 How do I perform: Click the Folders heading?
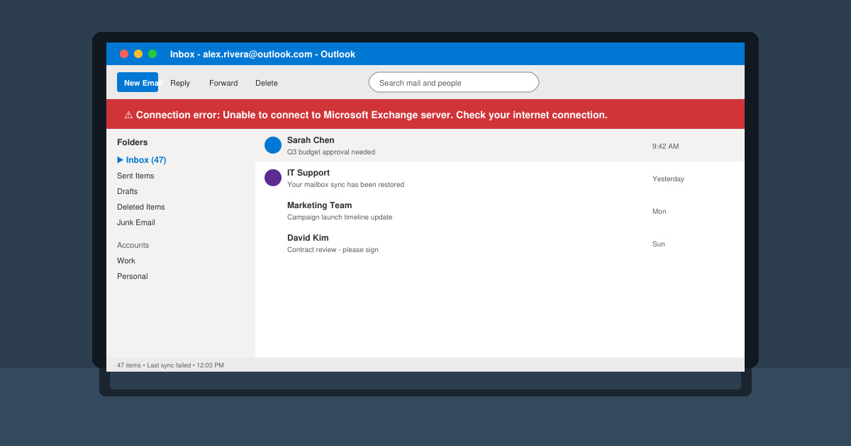(133, 142)
